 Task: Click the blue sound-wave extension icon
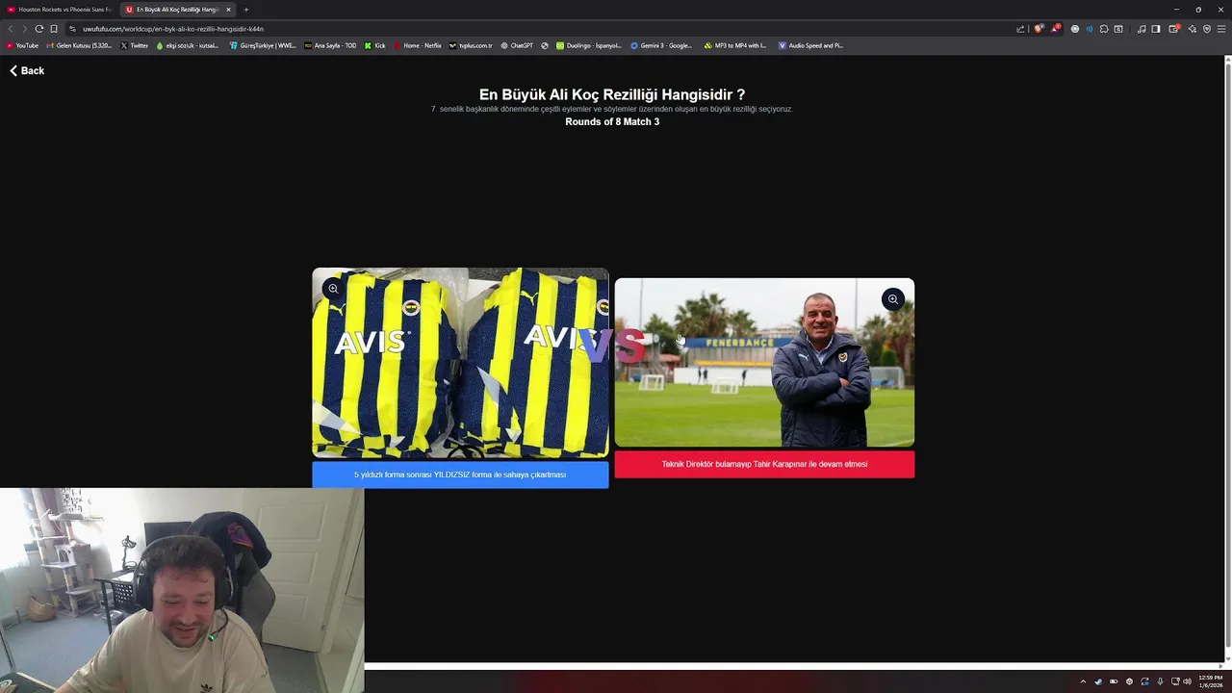pyautogui.click(x=1090, y=29)
